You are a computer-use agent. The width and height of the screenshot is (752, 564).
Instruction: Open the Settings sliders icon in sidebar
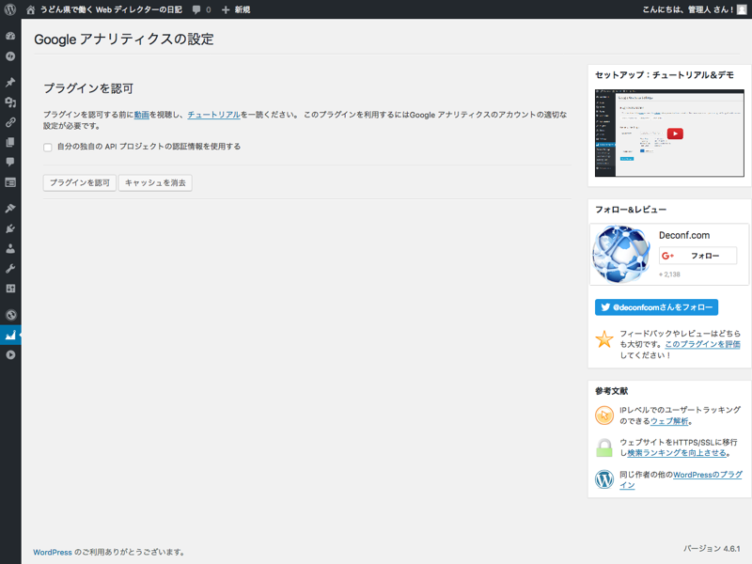(10, 289)
